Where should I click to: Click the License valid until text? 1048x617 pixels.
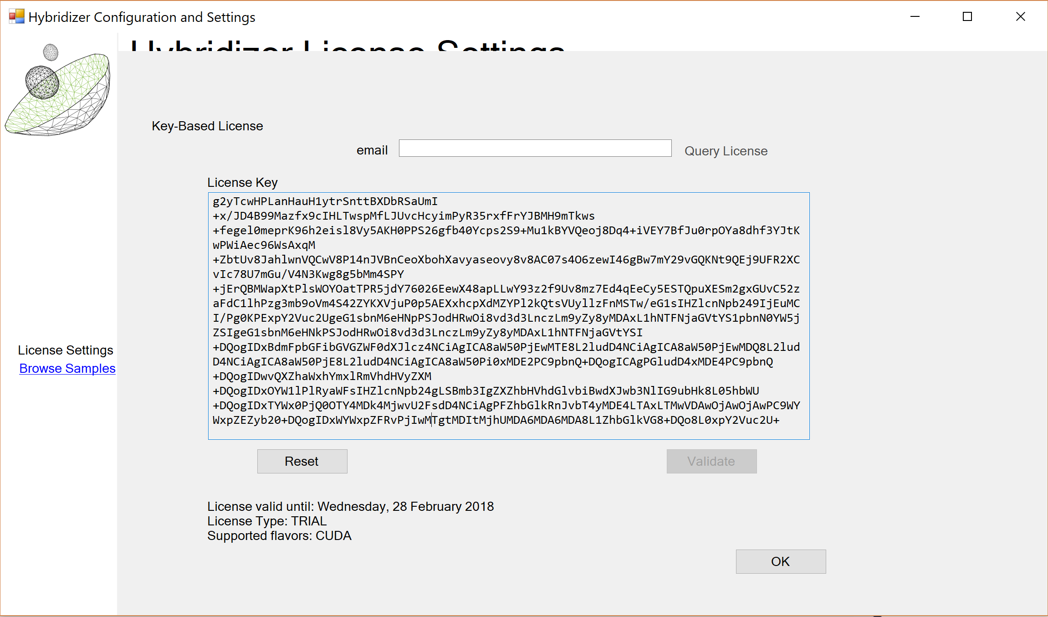(350, 506)
